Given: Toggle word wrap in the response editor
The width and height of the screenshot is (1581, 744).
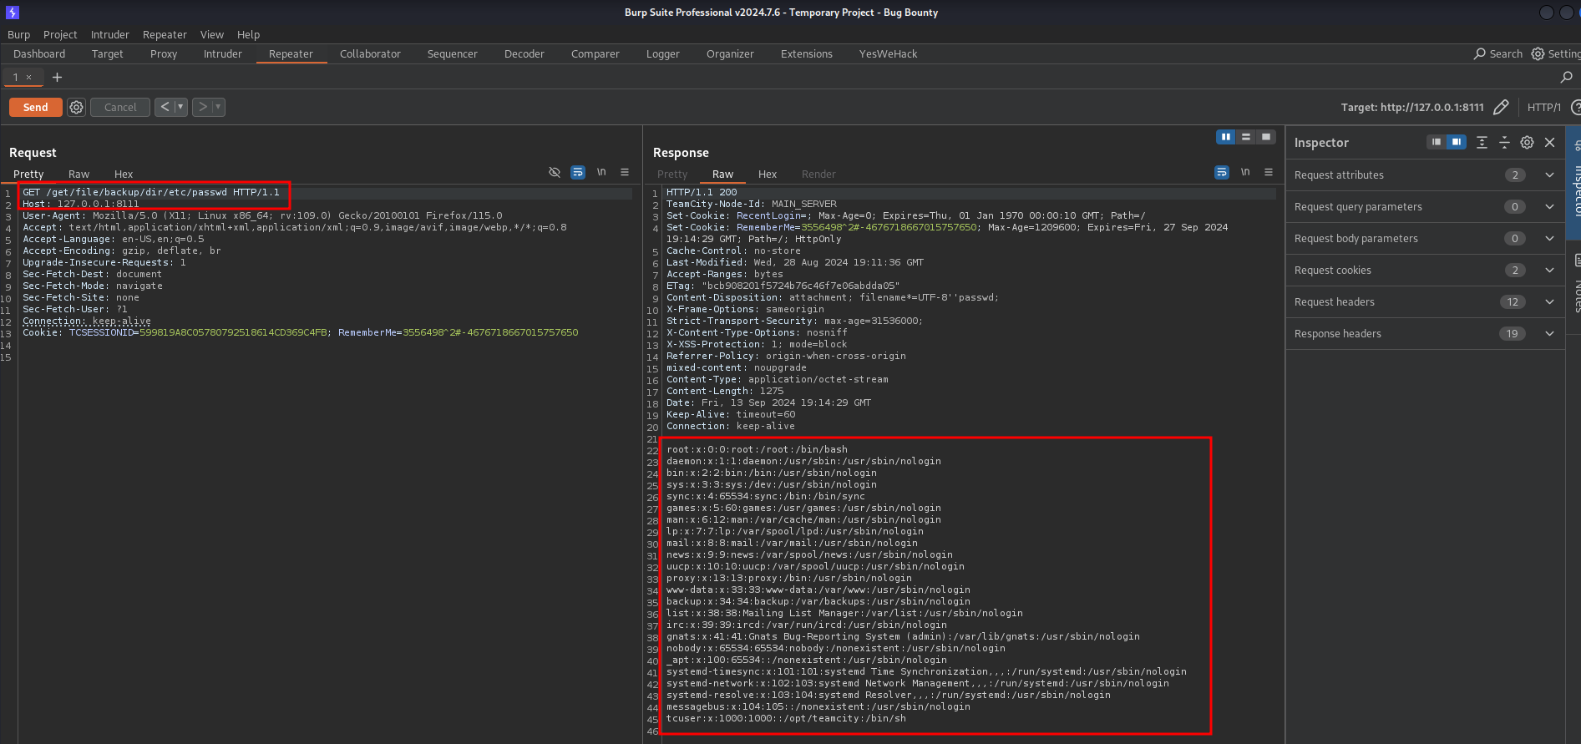Looking at the screenshot, I should 1222,172.
